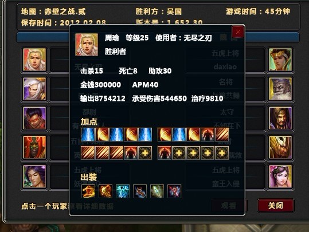Choose the white-bearded elder portrait on right
The height and width of the screenshot is (232, 309).
(280, 89)
